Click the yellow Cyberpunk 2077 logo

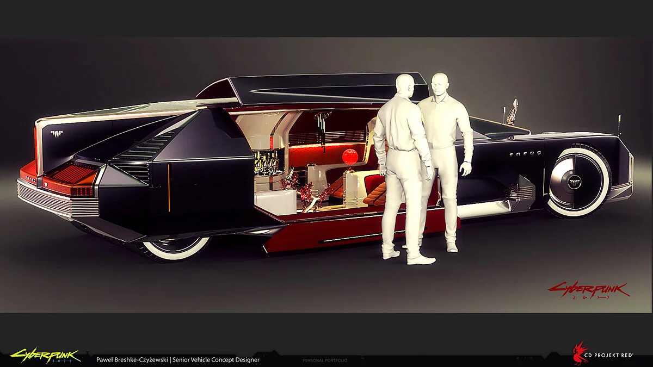tap(45, 356)
